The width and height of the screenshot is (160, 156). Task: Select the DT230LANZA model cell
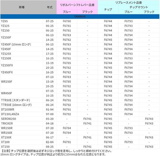pos(10,114)
